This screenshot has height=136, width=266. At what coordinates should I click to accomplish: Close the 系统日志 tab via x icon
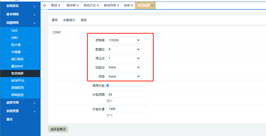coord(98,5)
